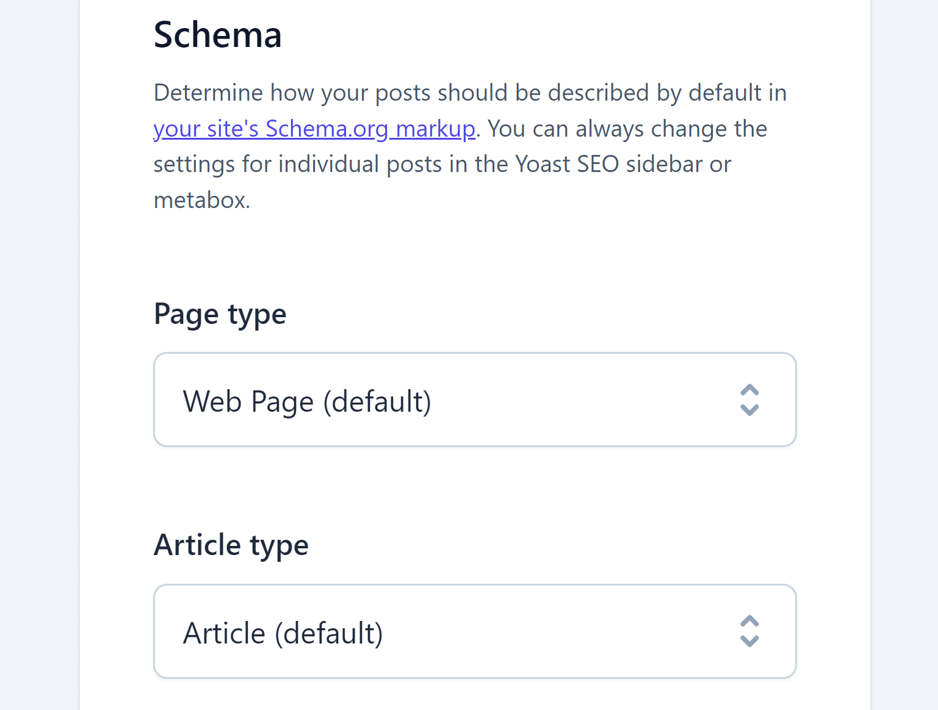
Task: Click the up chevron on the Page type field
Action: (x=749, y=390)
